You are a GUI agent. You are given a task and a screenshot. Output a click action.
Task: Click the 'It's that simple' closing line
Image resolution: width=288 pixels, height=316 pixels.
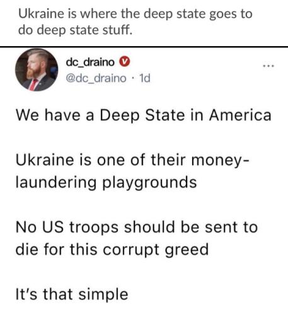(72, 295)
